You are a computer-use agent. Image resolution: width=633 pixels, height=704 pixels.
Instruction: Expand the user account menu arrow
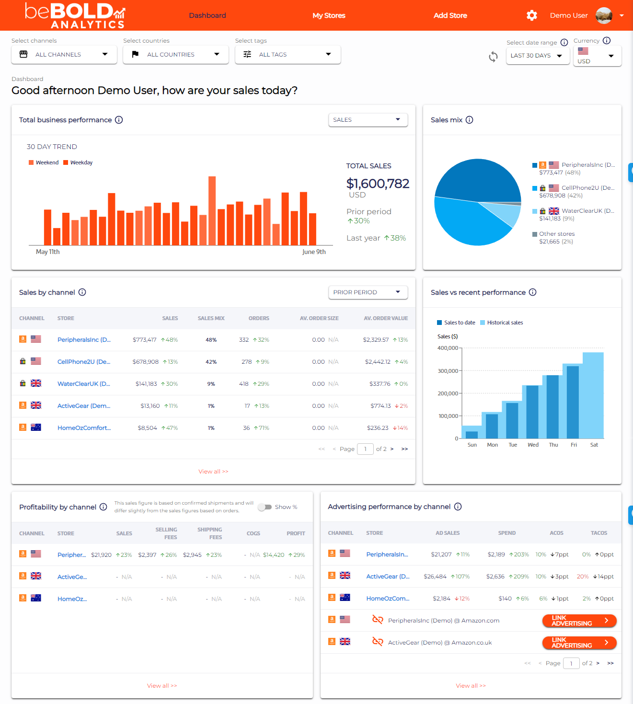621,15
